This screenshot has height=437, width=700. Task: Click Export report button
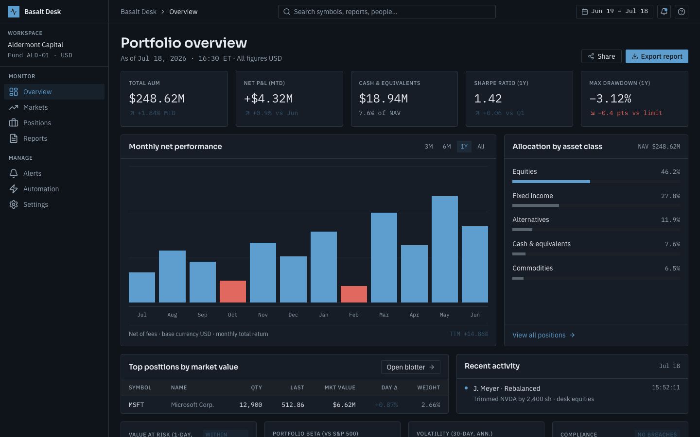(657, 56)
